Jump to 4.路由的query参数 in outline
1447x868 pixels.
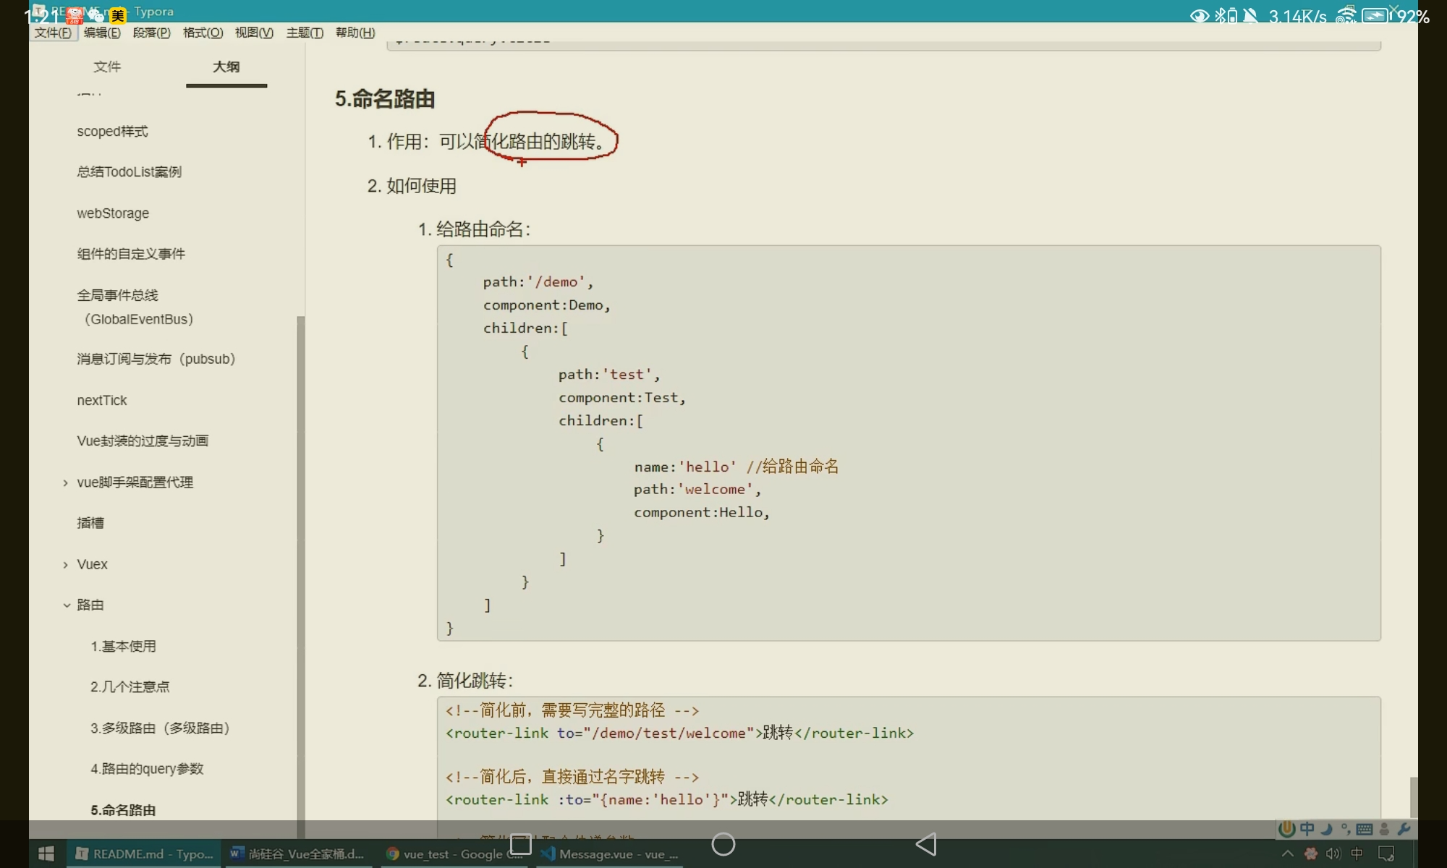(147, 768)
